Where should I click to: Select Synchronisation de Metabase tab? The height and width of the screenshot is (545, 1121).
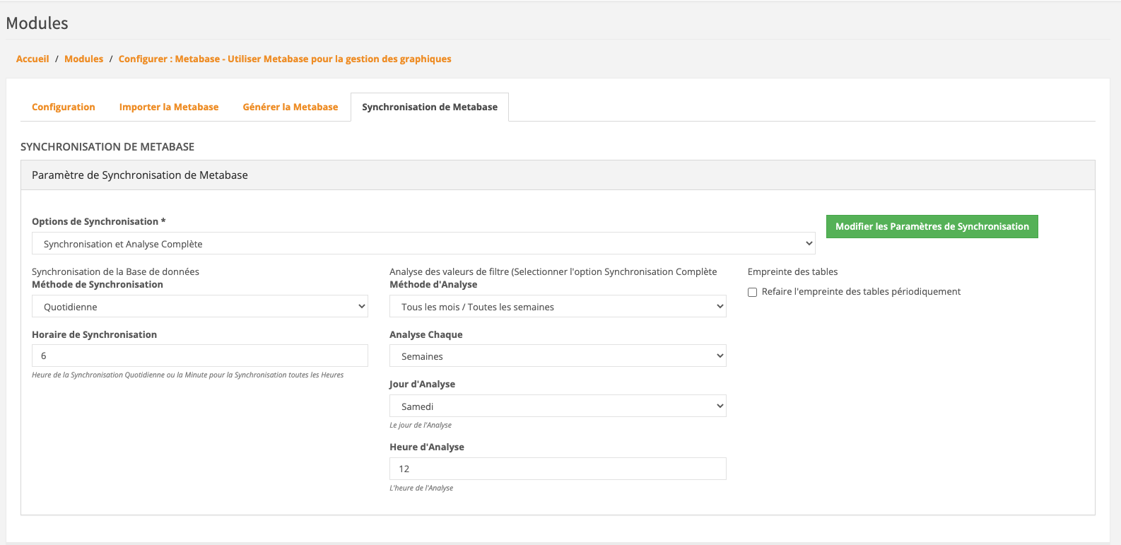pos(430,107)
